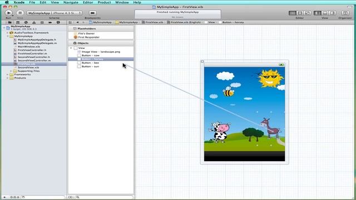The height and width of the screenshot is (200, 356).
Task: Open FirstViewController.m file
Action: pos(32,53)
